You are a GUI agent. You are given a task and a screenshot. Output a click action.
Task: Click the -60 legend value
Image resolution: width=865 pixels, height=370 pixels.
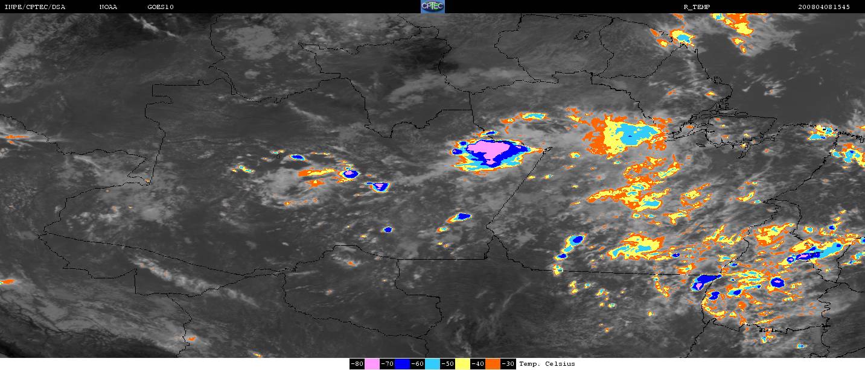(417, 364)
